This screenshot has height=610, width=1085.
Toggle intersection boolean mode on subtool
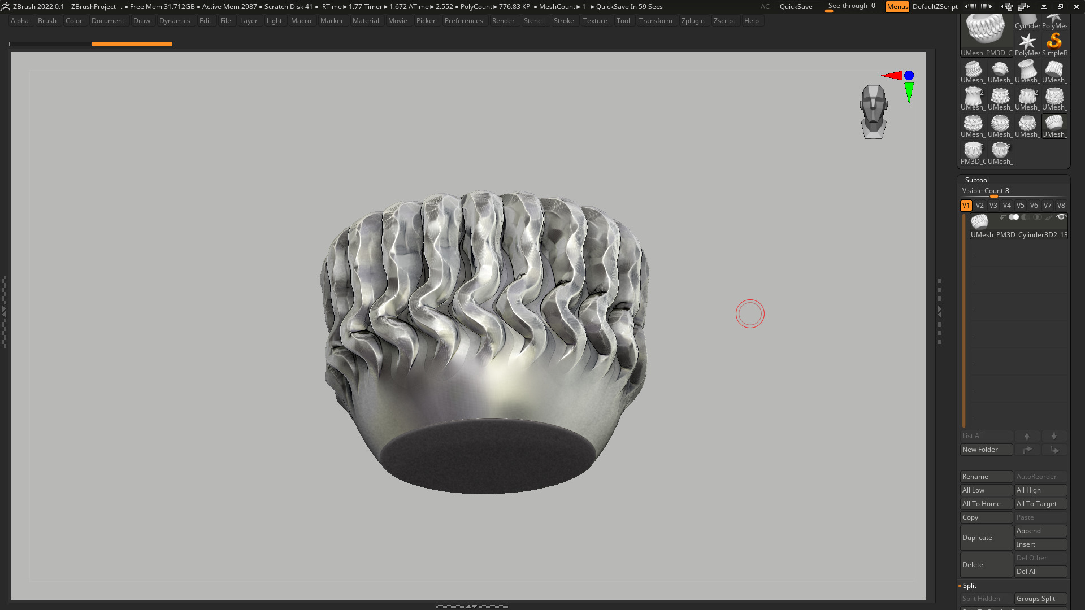(1038, 217)
